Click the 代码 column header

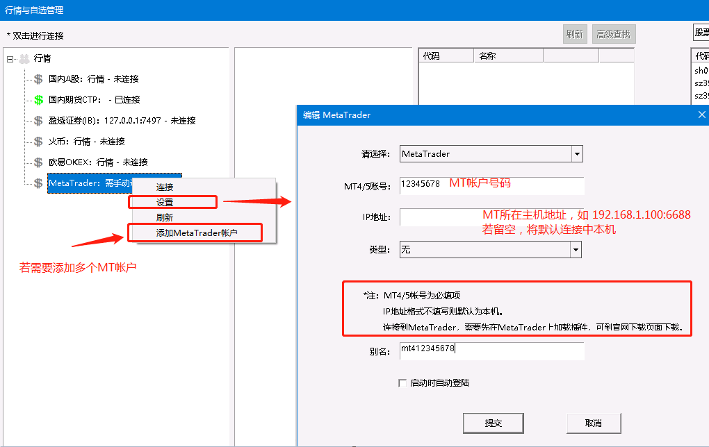pyautogui.click(x=446, y=56)
